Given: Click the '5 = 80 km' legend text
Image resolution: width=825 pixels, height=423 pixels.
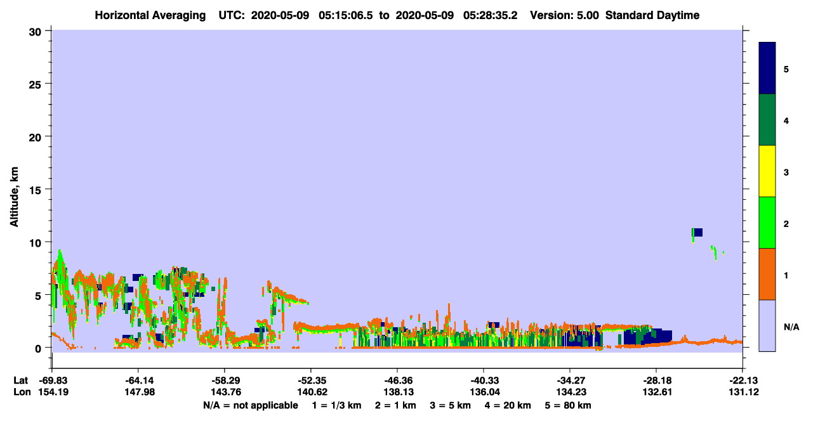Looking at the screenshot, I should click(x=568, y=405).
